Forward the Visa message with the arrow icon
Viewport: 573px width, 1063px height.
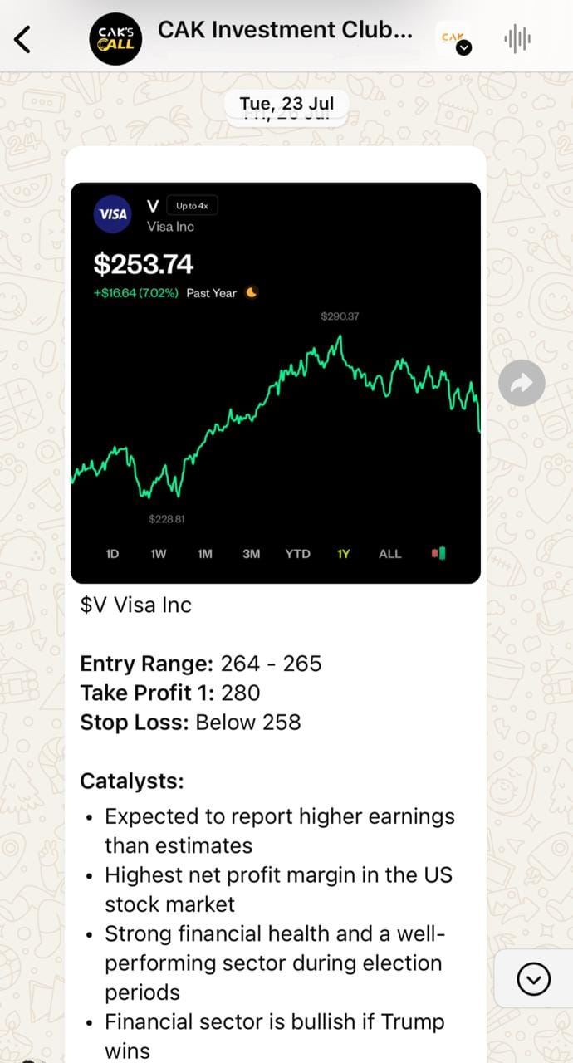[522, 383]
